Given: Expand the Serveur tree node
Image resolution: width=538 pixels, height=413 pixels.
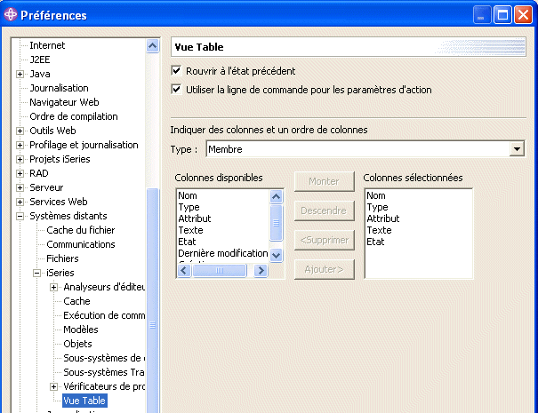Looking at the screenshot, I should point(20,187).
